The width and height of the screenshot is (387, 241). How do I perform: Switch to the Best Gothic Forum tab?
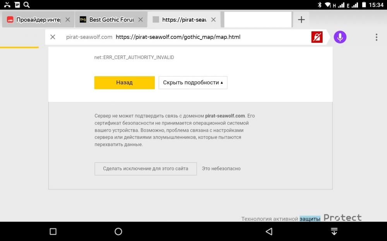[108, 20]
